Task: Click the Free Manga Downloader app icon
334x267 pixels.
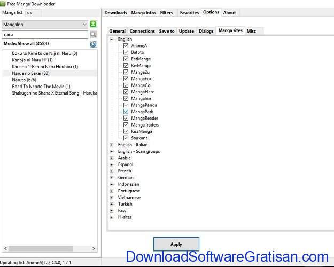Action: (3, 3)
